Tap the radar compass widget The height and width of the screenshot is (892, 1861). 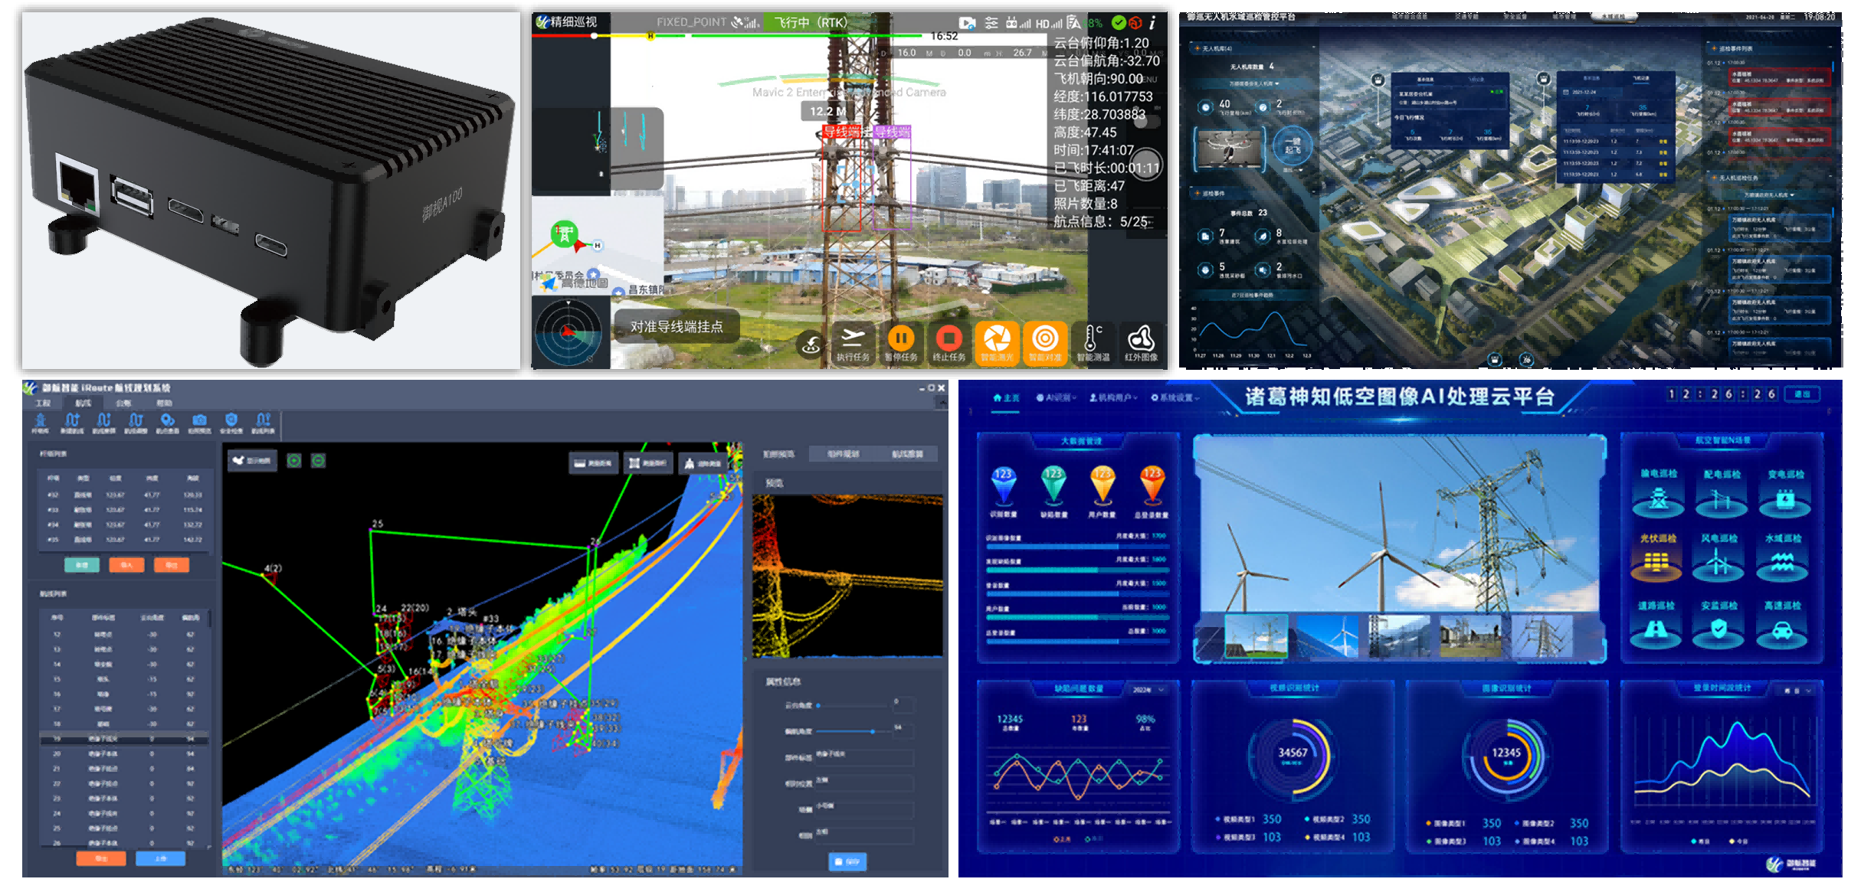click(568, 332)
